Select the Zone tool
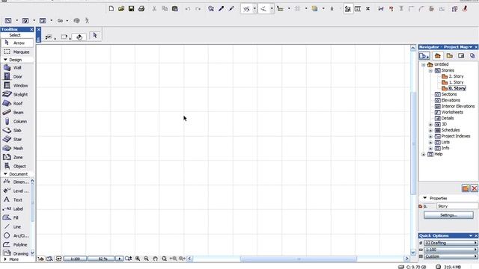 pos(16,158)
